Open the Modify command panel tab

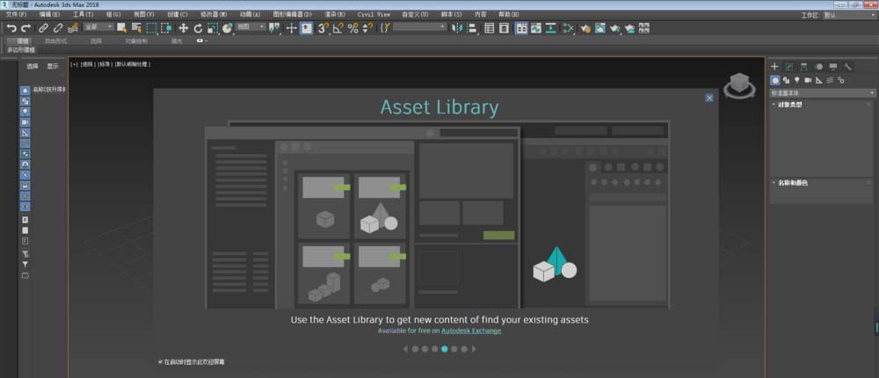point(789,67)
